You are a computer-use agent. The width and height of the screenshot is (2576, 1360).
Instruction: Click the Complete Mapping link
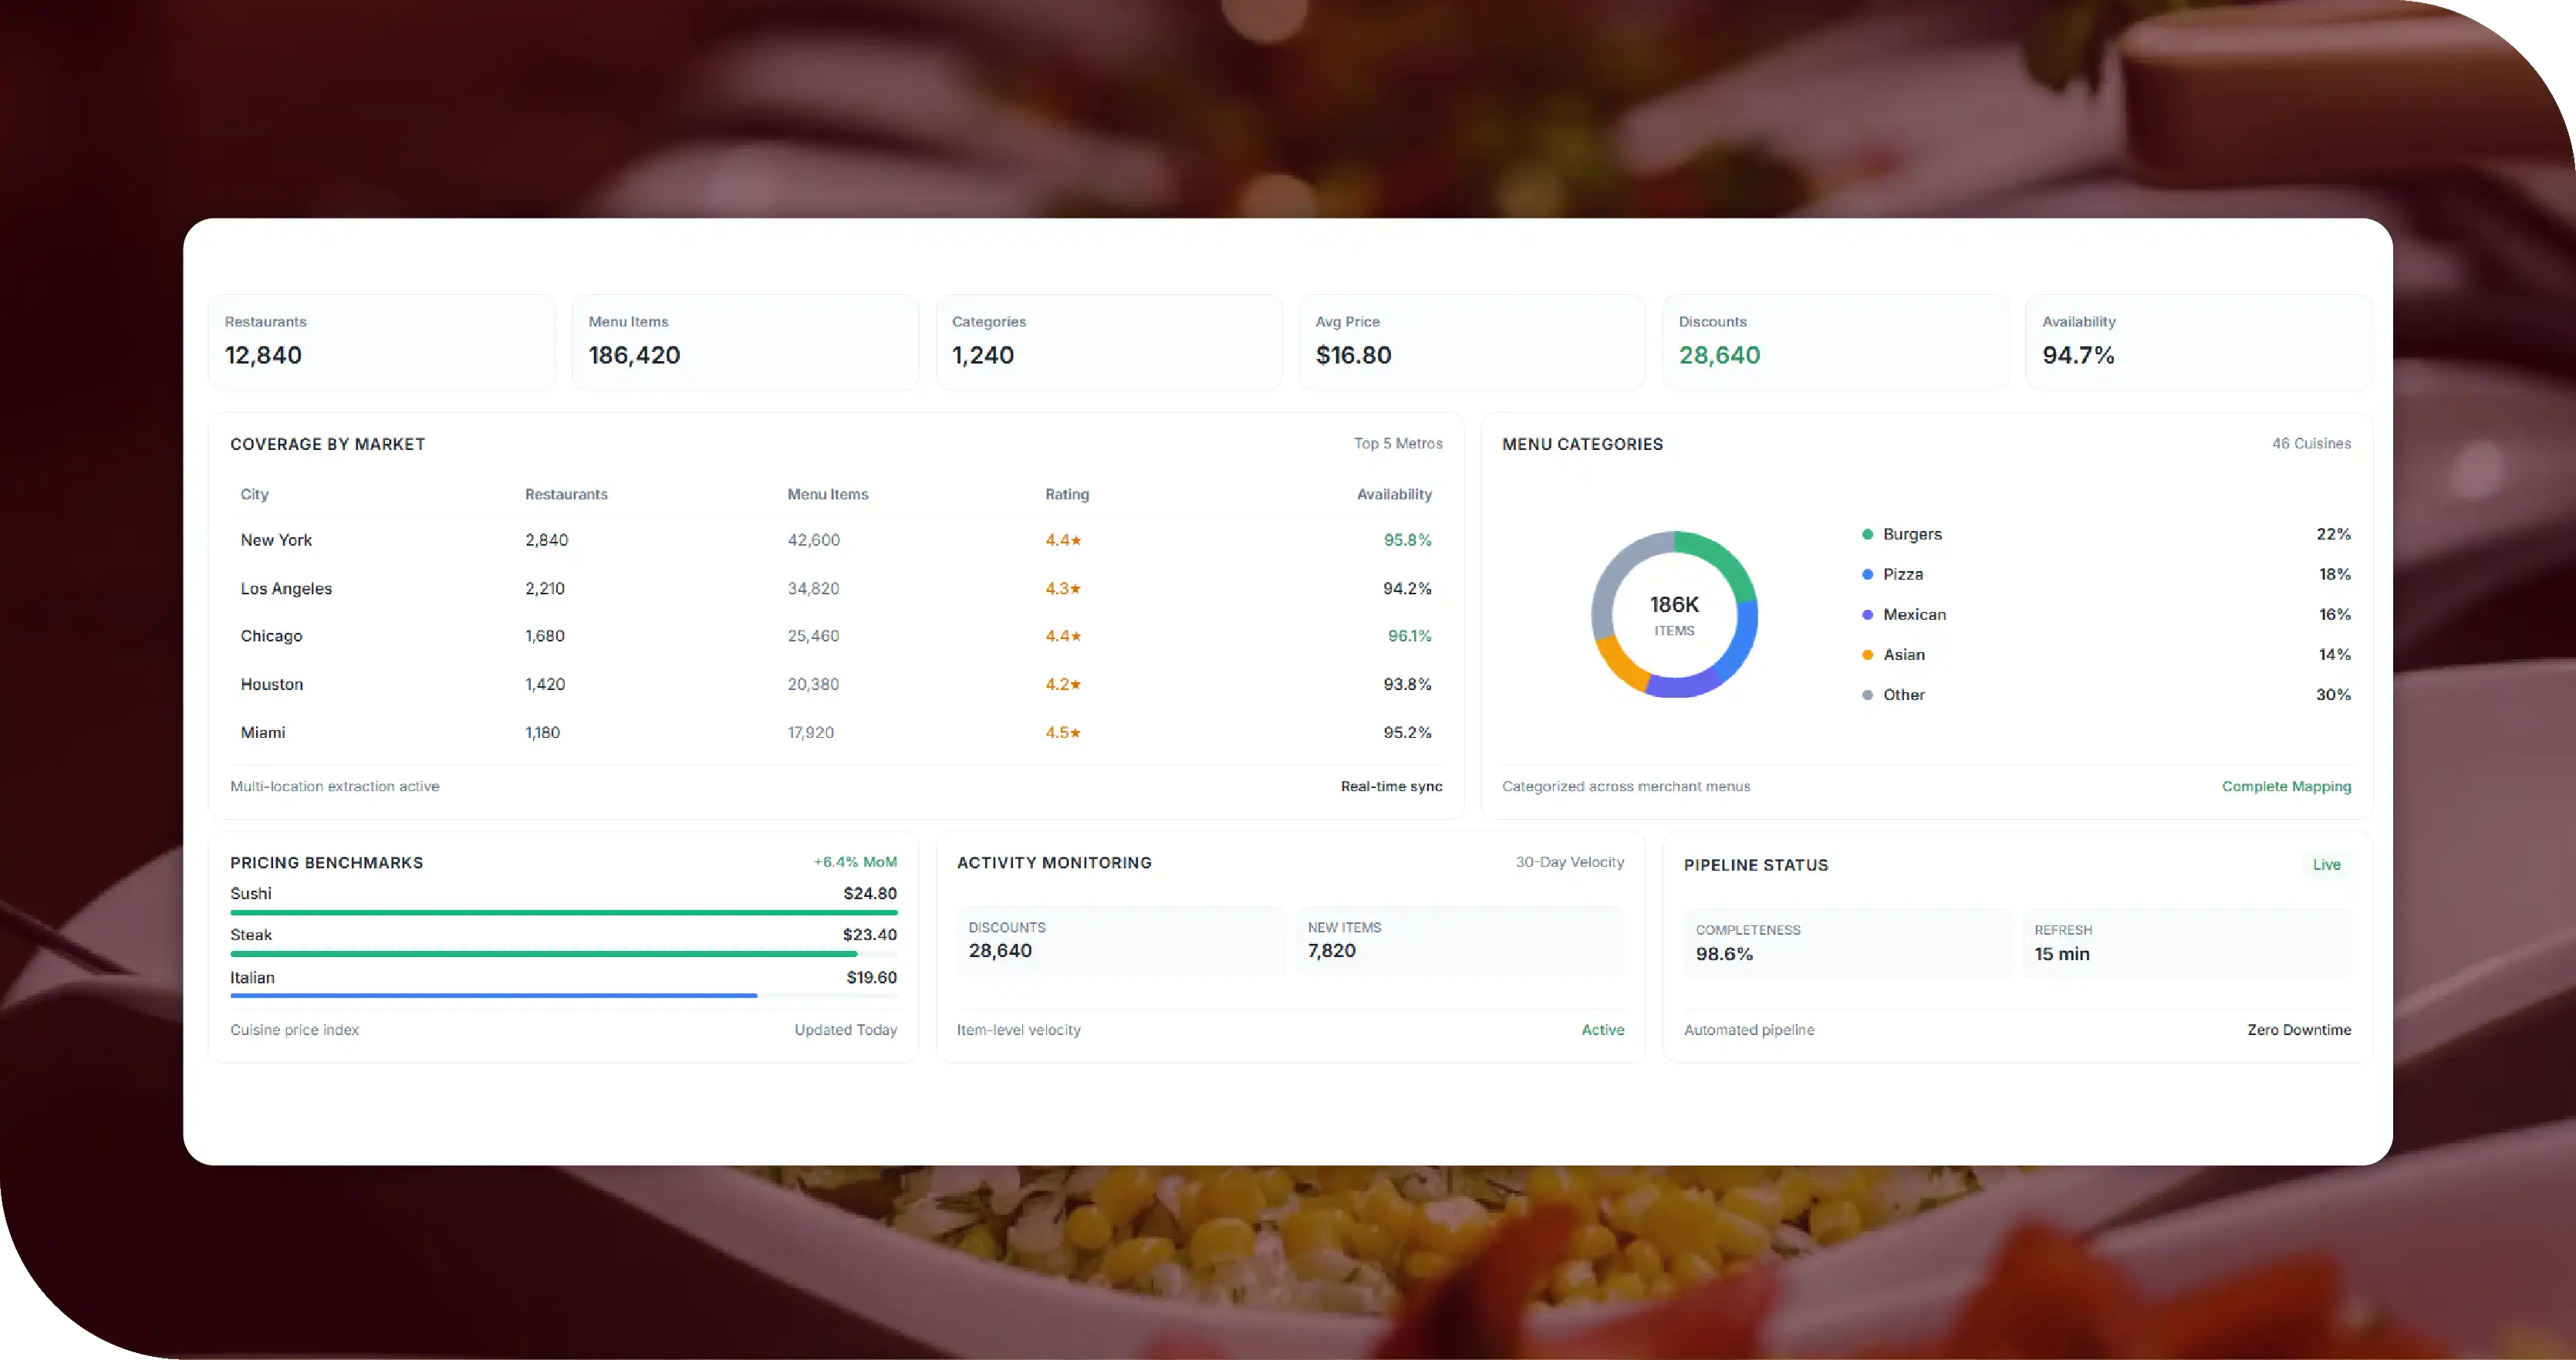click(2286, 787)
